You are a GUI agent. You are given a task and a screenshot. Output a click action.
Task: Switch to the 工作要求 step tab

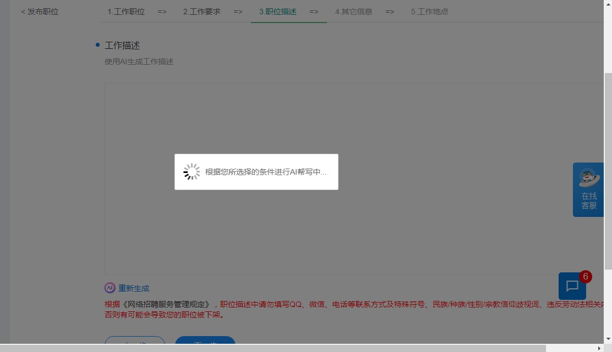[x=201, y=11]
